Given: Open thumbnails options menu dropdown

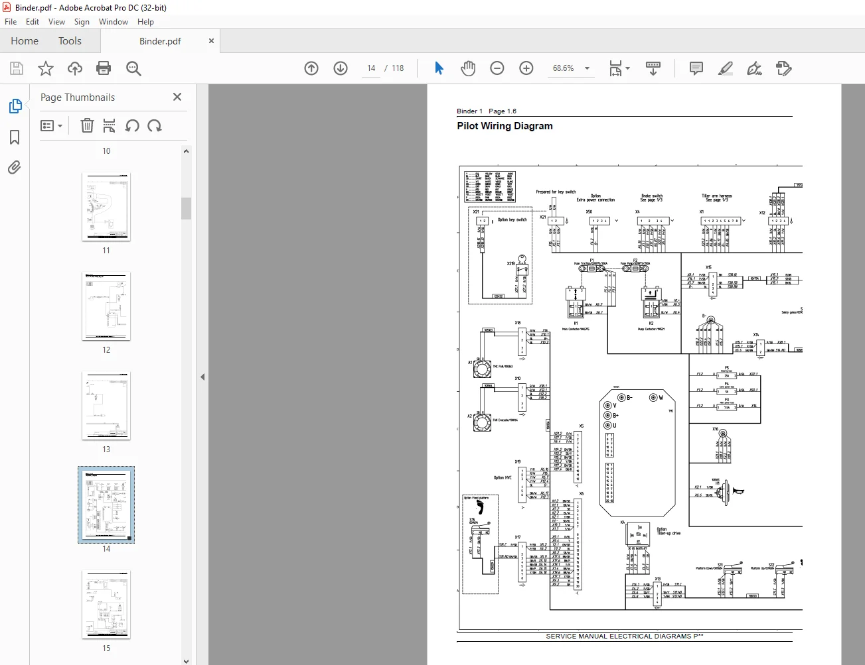Looking at the screenshot, I should pyautogui.click(x=52, y=125).
